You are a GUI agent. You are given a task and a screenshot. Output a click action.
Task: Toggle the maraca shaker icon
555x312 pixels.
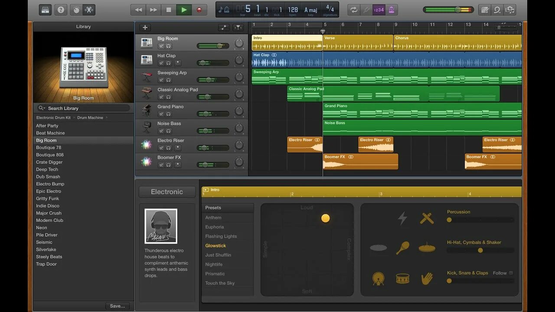(403, 248)
